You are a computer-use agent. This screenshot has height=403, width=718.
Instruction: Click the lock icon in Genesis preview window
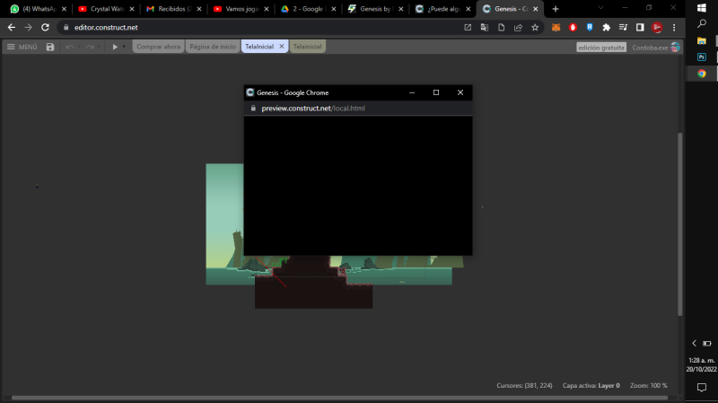click(x=253, y=108)
